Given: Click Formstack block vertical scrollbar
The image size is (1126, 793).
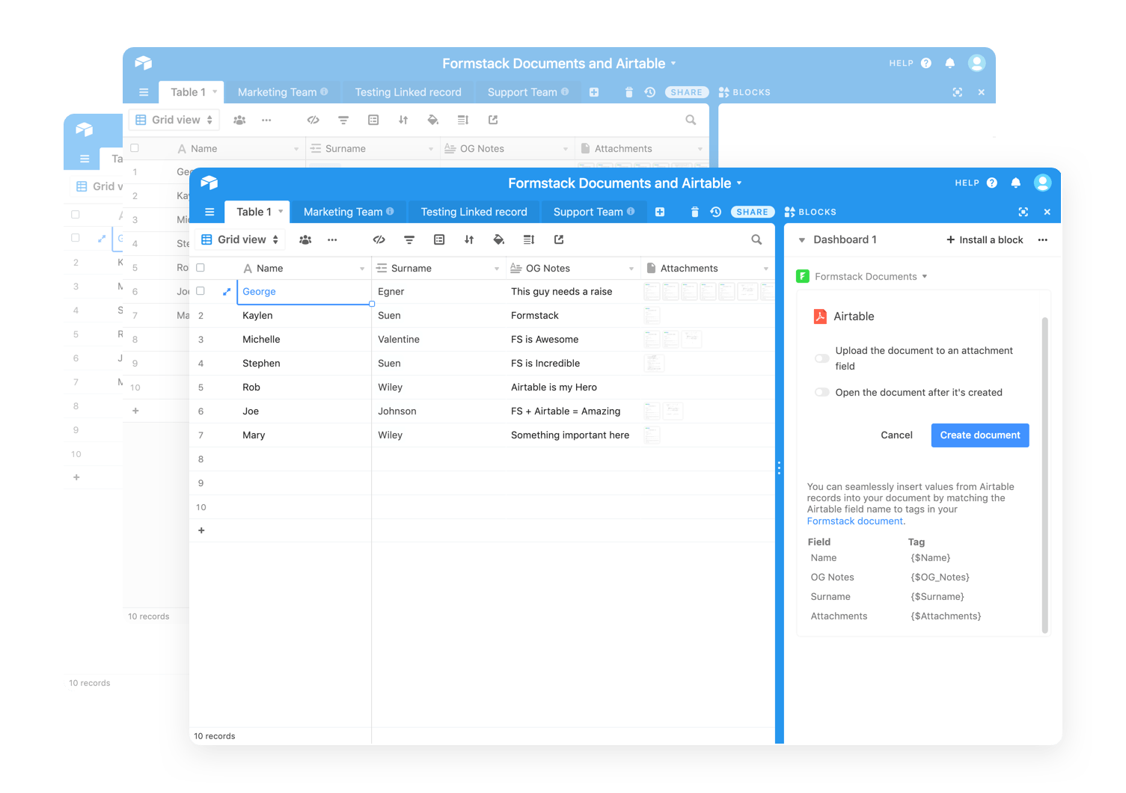Looking at the screenshot, I should coord(1045,475).
